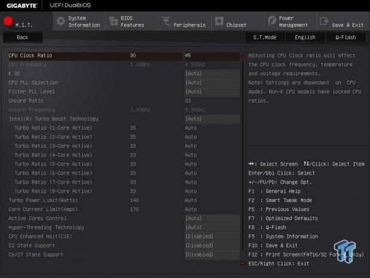370x278 pixels.
Task: Toggle CPU Enhanced Halt (C1E) setting
Action: tap(212, 237)
